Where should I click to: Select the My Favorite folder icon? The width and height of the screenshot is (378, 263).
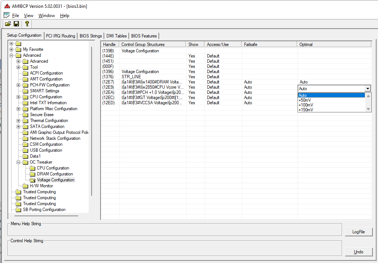point(18,49)
